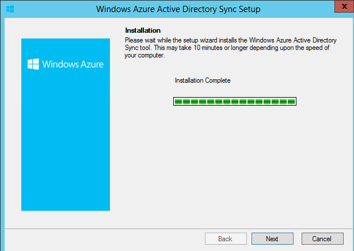
Task: Close the Sync Setup window
Action: point(344,6)
